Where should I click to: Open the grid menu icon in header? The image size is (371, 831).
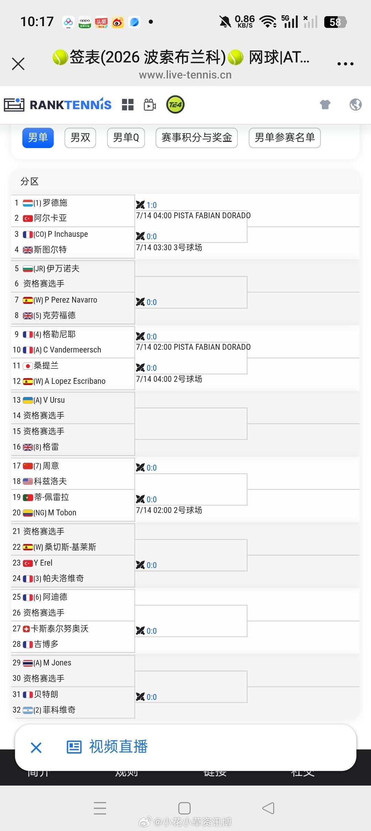(x=128, y=105)
